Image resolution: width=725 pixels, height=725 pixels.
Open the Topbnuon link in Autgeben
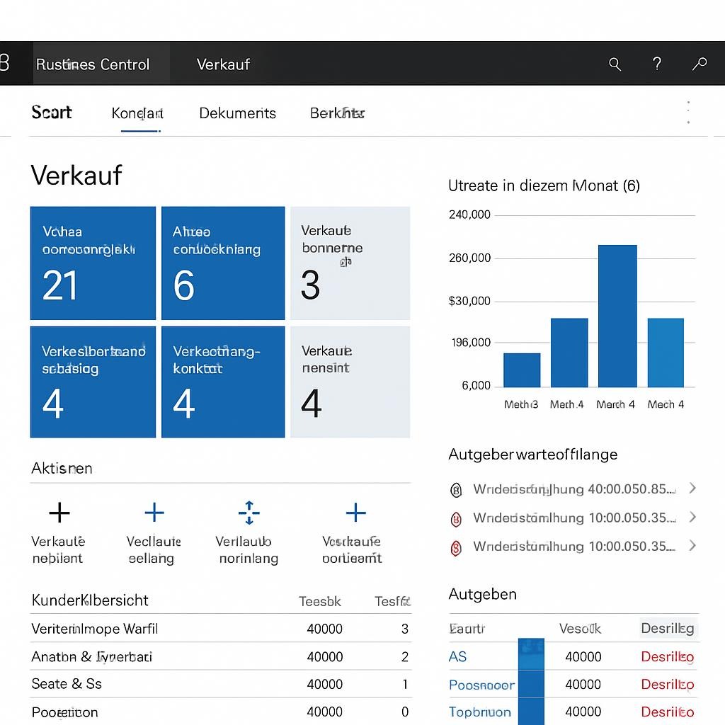tap(479, 712)
